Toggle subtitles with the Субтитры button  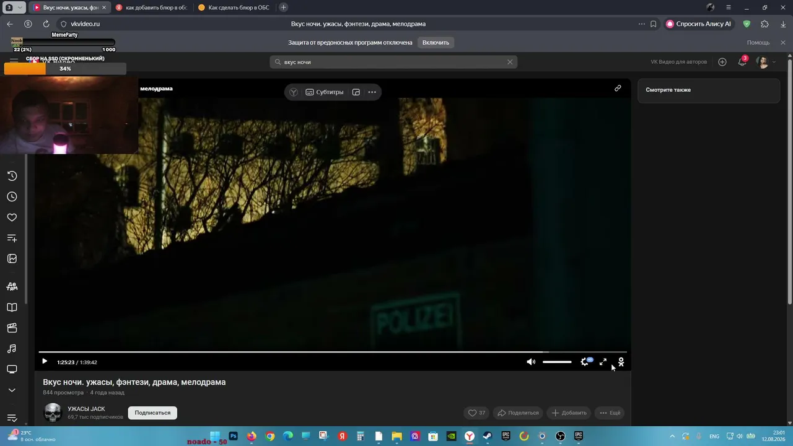325,92
